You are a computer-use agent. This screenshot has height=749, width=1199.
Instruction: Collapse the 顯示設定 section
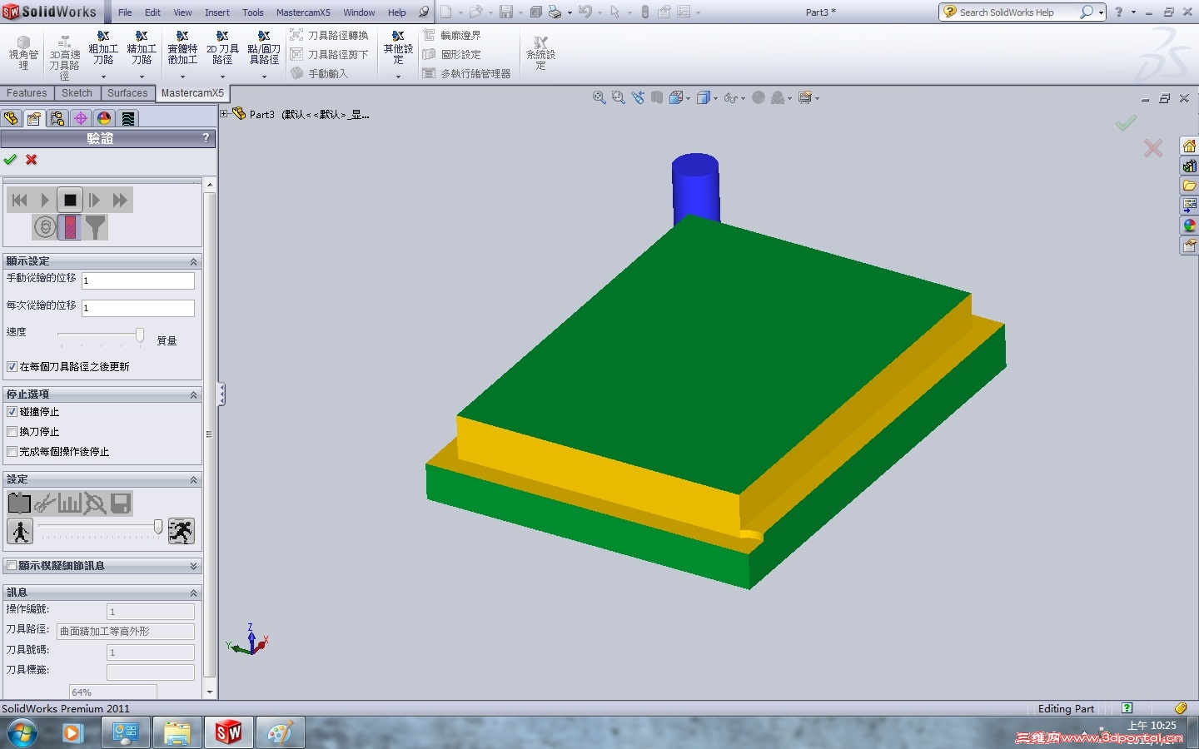point(193,261)
